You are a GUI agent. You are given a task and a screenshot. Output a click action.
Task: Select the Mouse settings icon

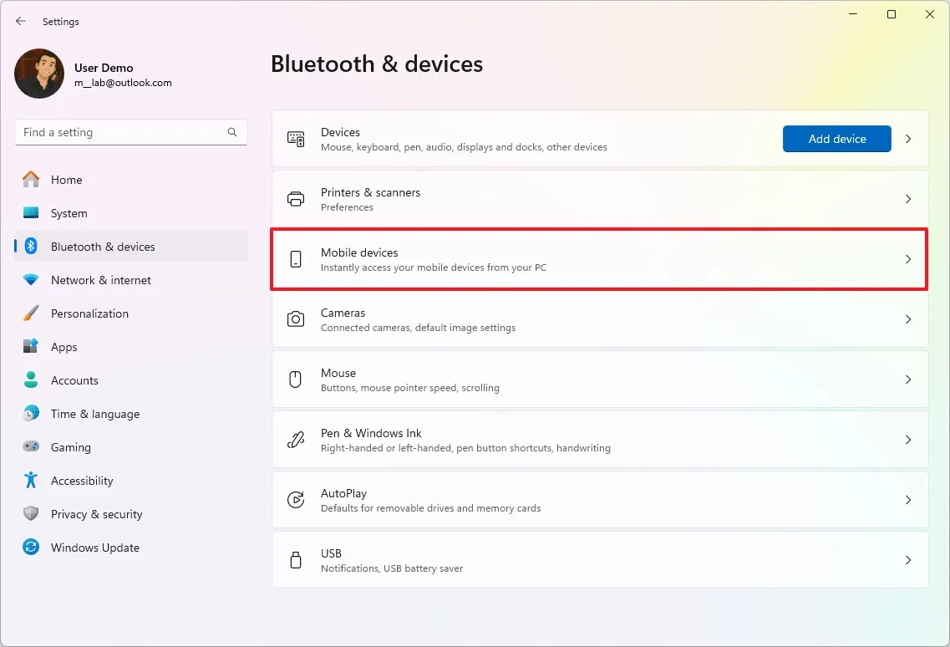coord(295,379)
